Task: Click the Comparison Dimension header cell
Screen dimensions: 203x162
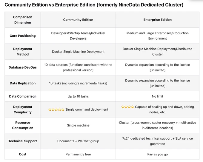Action: [23, 20]
